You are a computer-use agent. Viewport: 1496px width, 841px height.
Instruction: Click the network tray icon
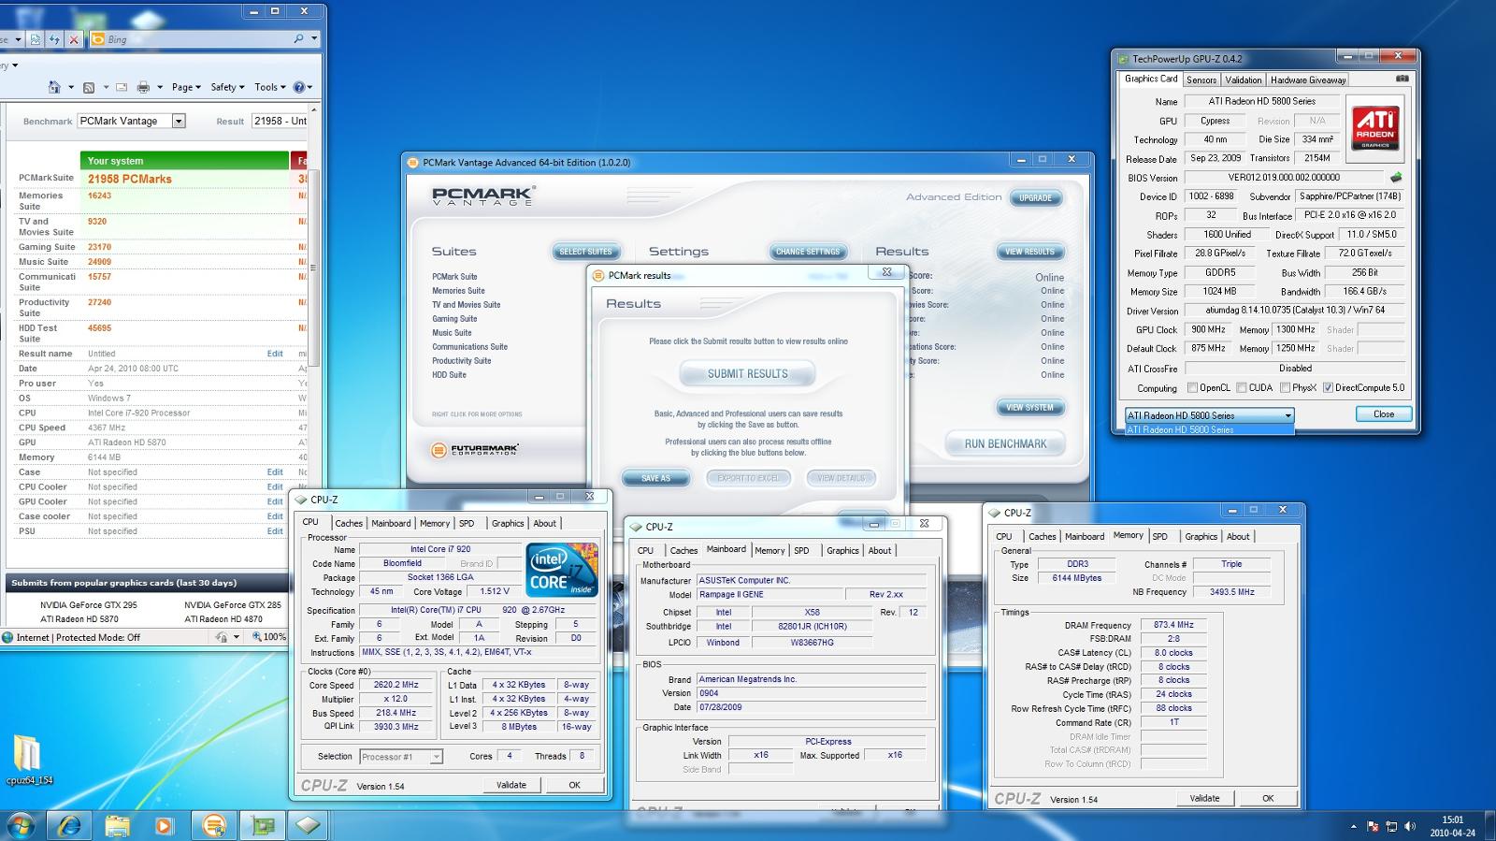pyautogui.click(x=1391, y=826)
